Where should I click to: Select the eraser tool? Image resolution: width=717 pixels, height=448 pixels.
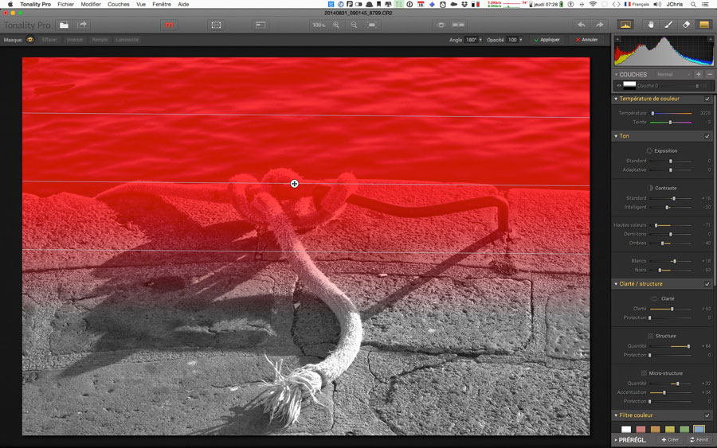[x=686, y=25]
